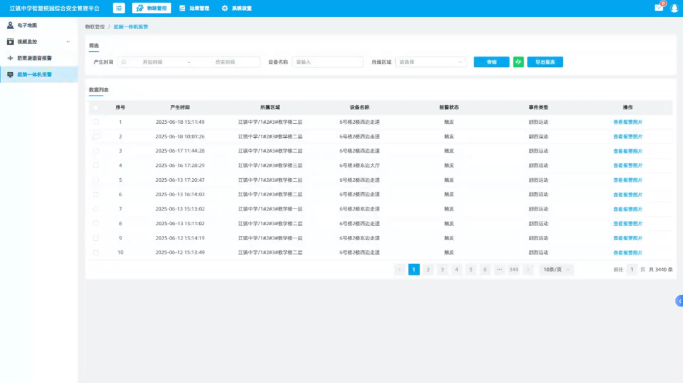
Task: Switch to the 运维管理 tab
Action: click(x=194, y=8)
